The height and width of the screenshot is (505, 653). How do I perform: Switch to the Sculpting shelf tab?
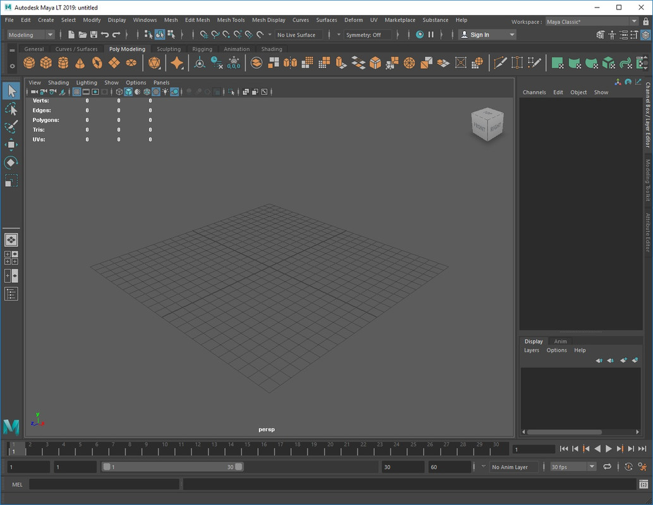(169, 49)
